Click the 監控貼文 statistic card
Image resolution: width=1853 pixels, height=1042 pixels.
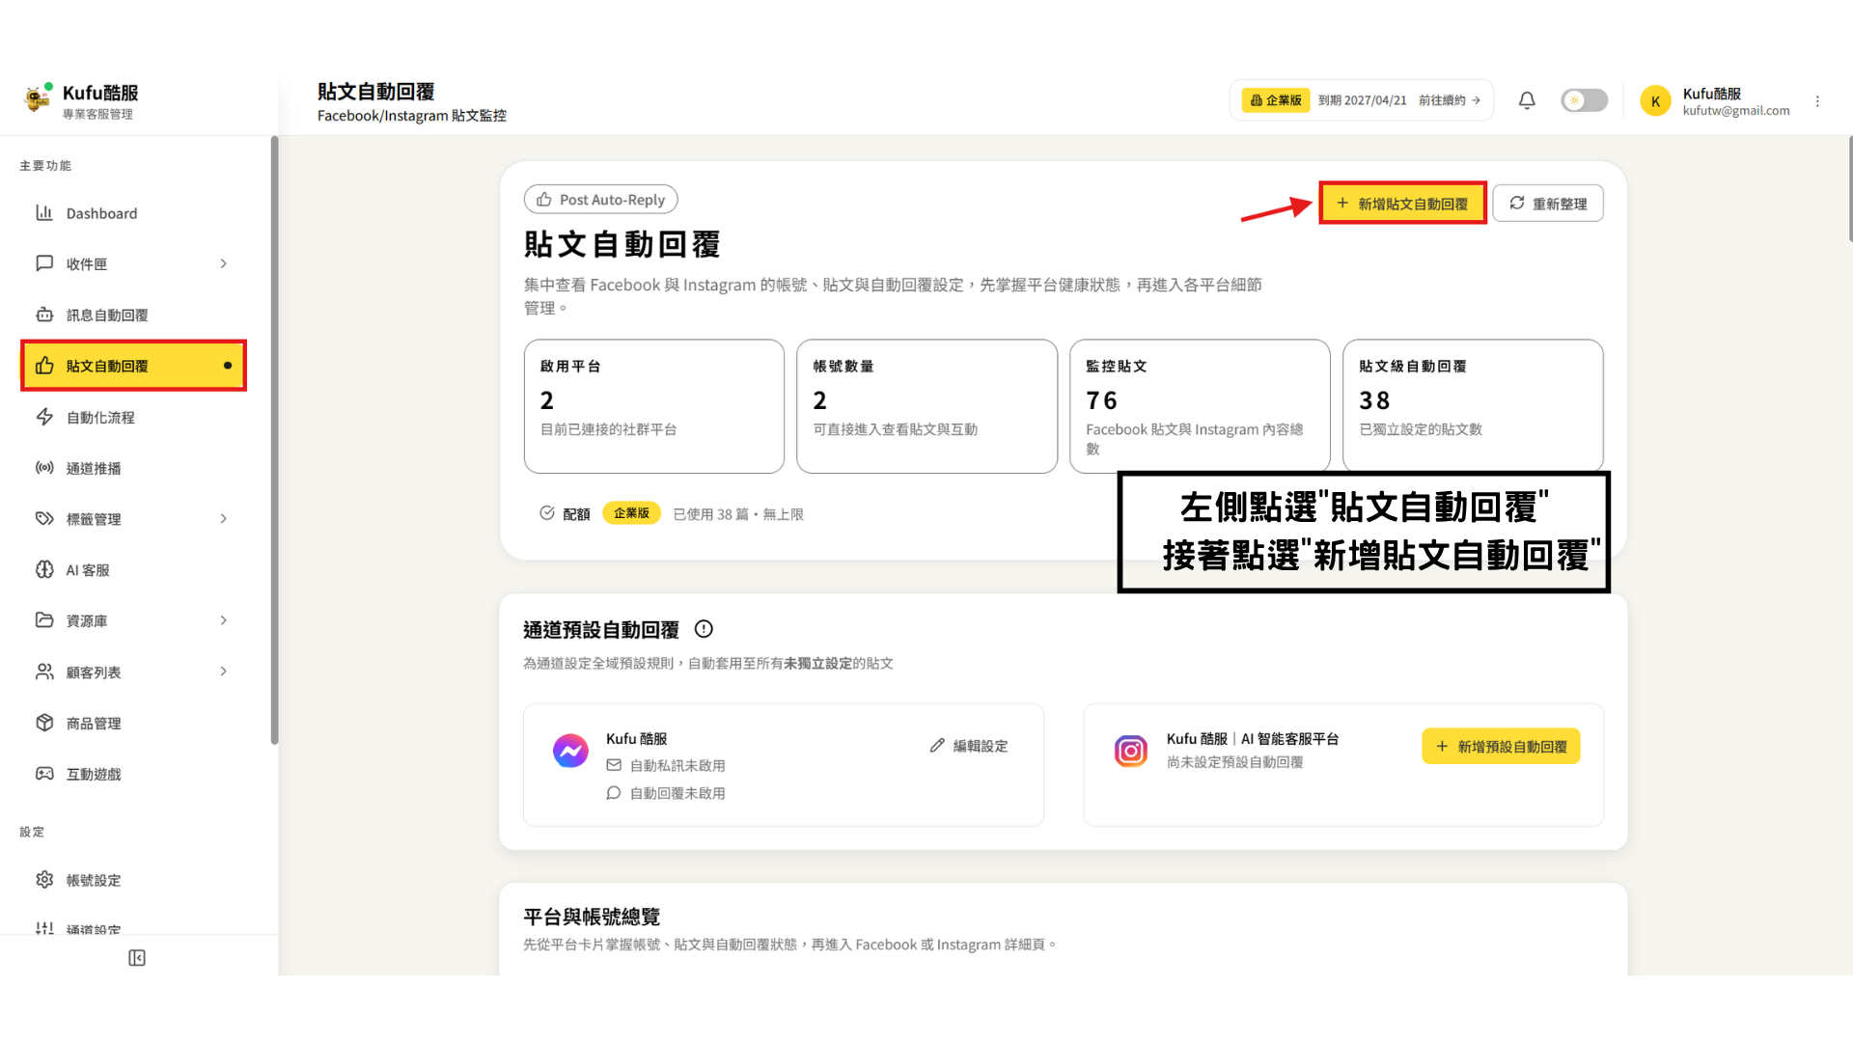click(x=1200, y=406)
